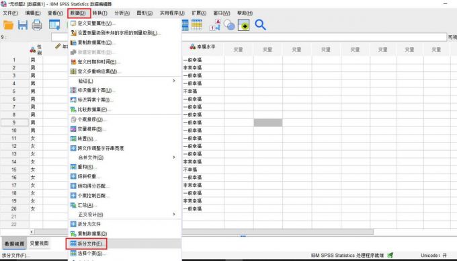Choose 拆分为文件 menu item

pos(125,224)
